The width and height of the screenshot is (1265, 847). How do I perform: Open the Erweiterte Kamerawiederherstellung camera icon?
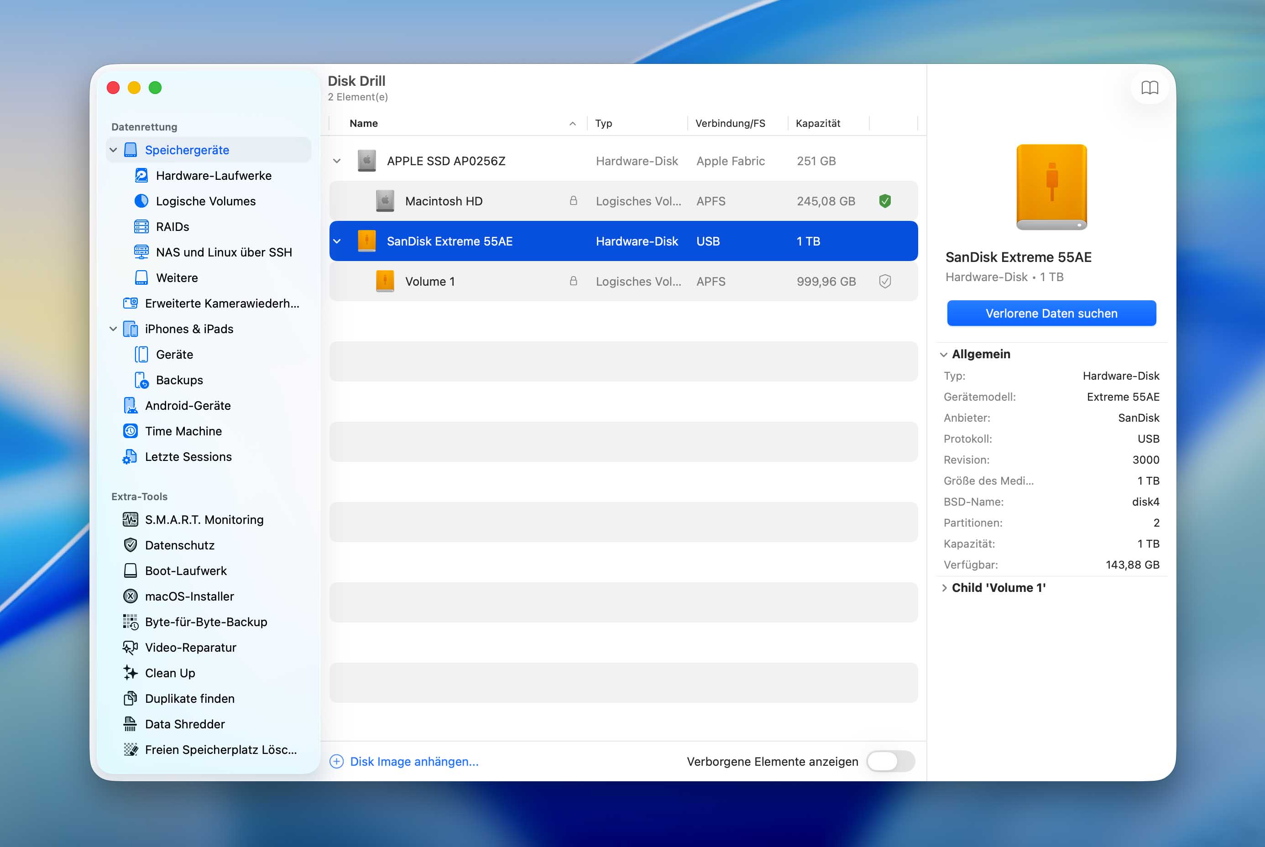[x=130, y=303]
